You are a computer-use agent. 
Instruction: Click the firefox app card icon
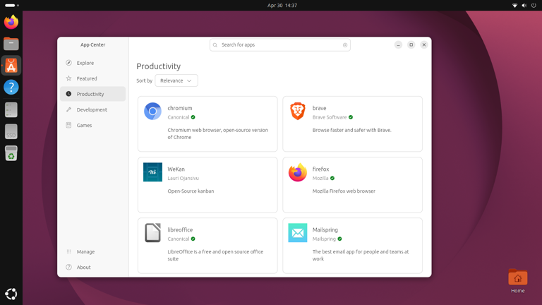pyautogui.click(x=298, y=172)
